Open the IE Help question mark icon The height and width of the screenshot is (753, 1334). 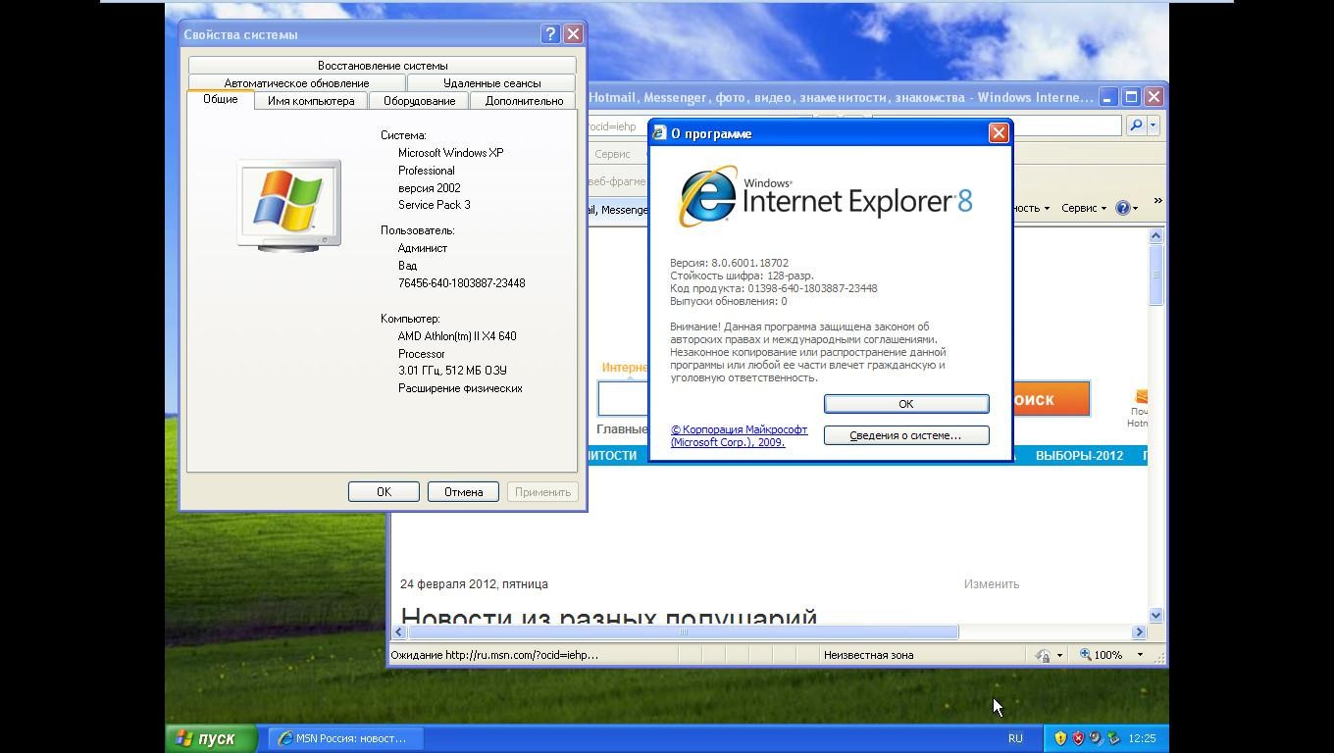tap(1123, 208)
